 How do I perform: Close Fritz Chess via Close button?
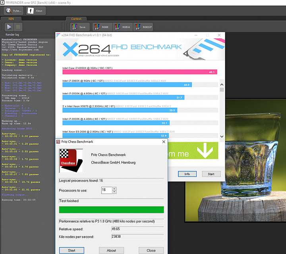click(151, 250)
